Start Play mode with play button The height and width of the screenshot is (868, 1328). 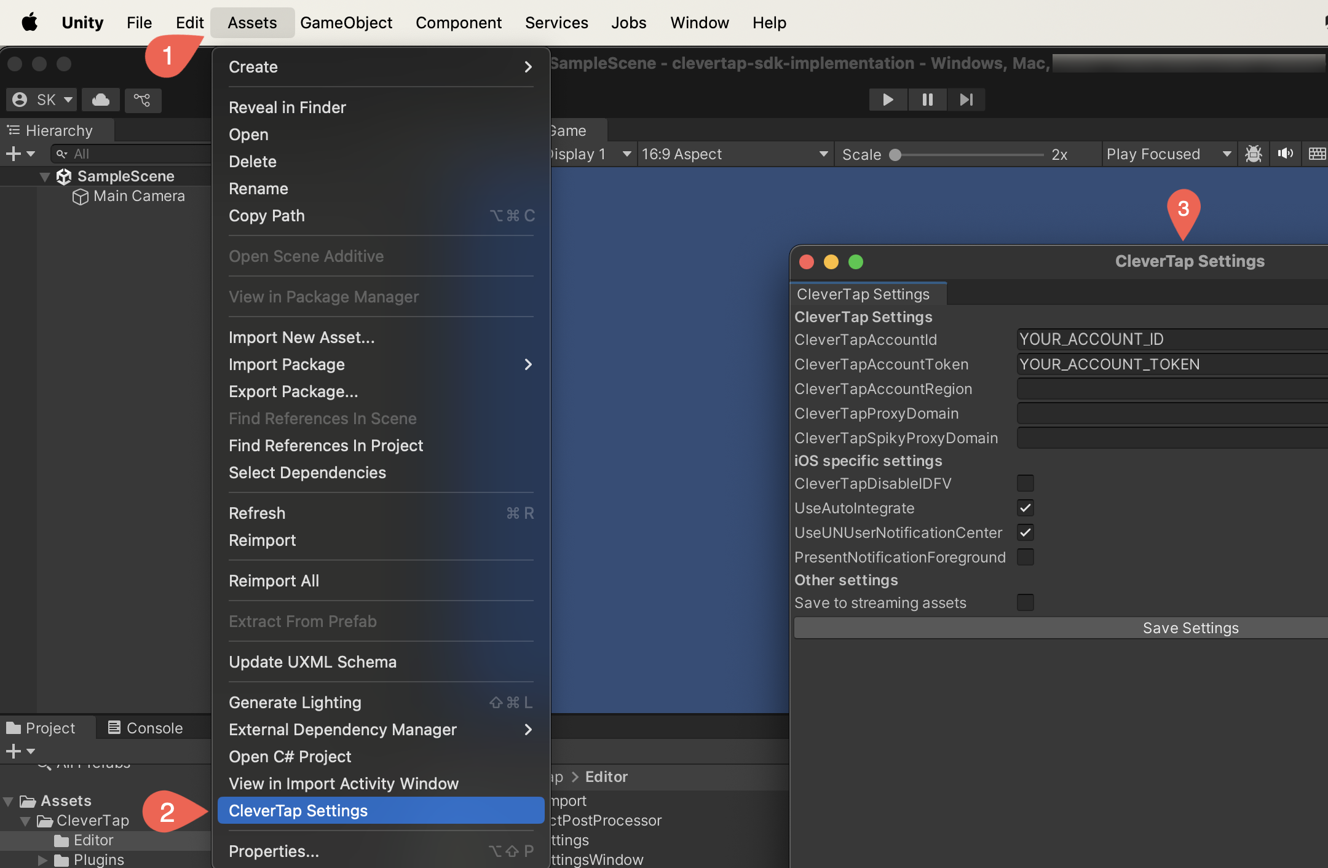coord(888,100)
